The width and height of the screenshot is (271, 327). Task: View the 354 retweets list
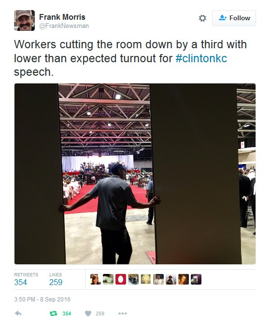[x=26, y=279]
